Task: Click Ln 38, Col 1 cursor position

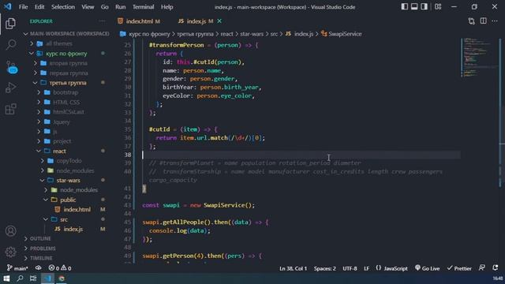Action: [293, 268]
